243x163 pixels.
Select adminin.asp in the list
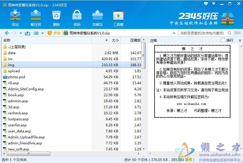[x=72, y=101]
